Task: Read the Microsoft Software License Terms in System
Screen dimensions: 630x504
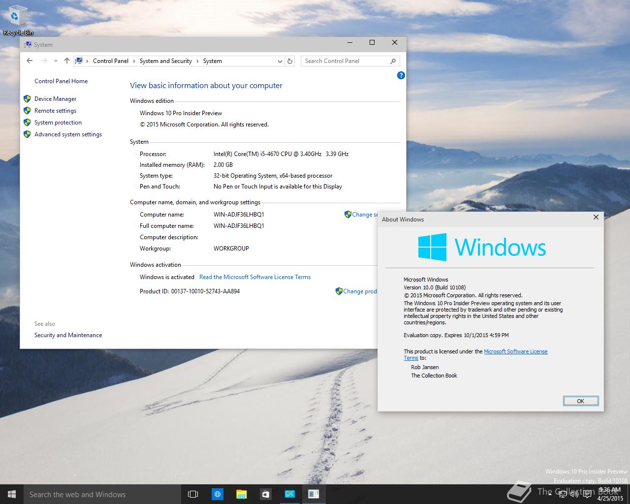Action: coord(255,277)
